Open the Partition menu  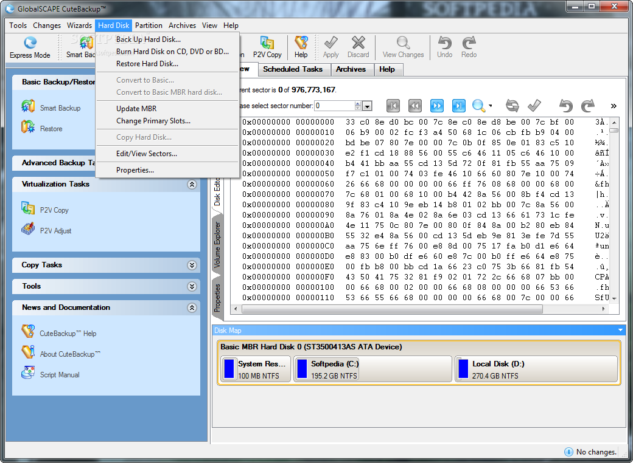(149, 26)
